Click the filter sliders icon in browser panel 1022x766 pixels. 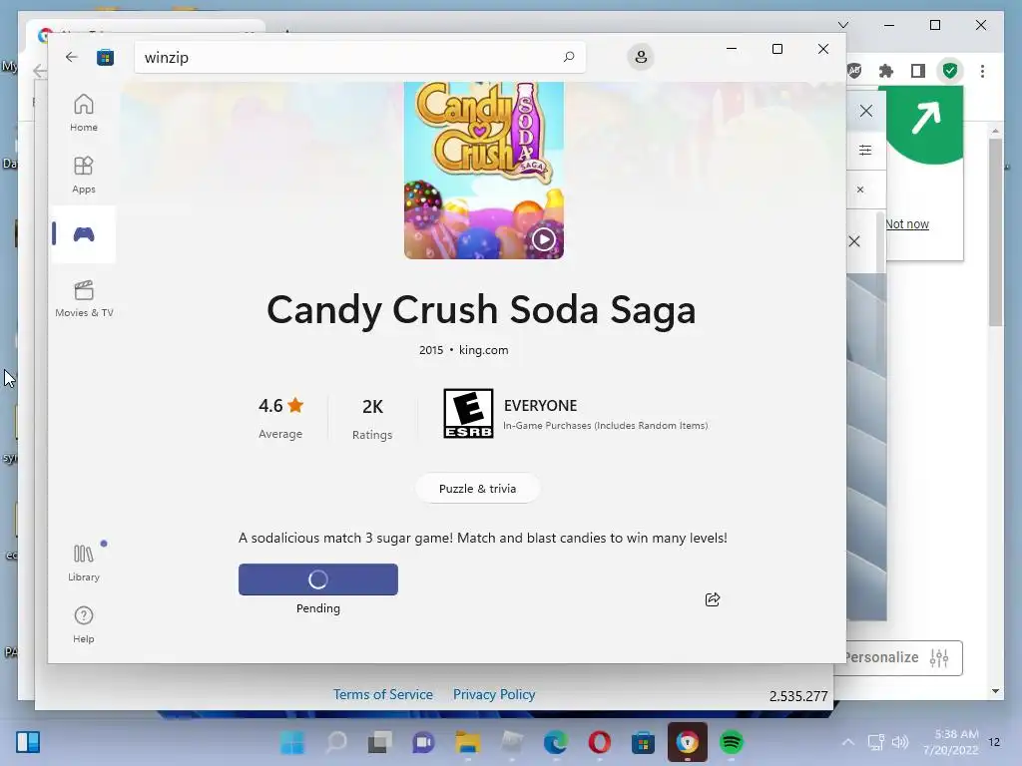865,150
